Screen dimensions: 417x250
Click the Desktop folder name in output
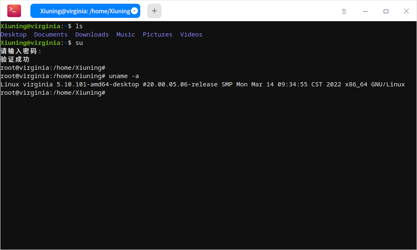13,34
